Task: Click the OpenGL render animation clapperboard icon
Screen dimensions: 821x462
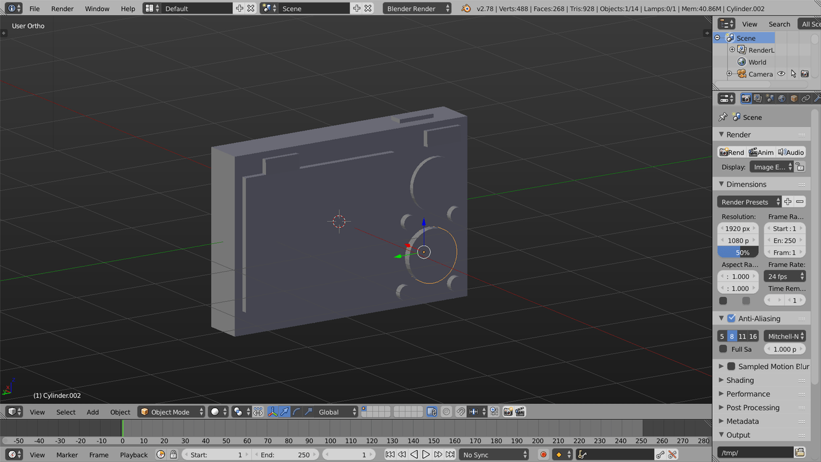Action: (520, 411)
